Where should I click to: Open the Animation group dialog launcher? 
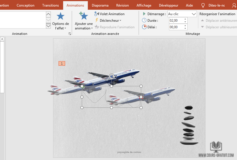[x=69, y=34]
